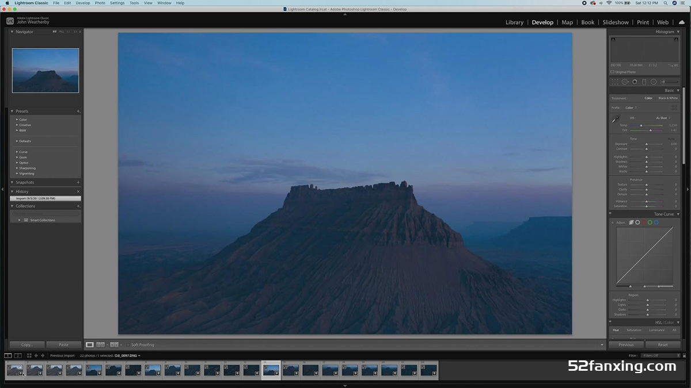Click the Paste button
The width and height of the screenshot is (691, 388).
click(63, 345)
